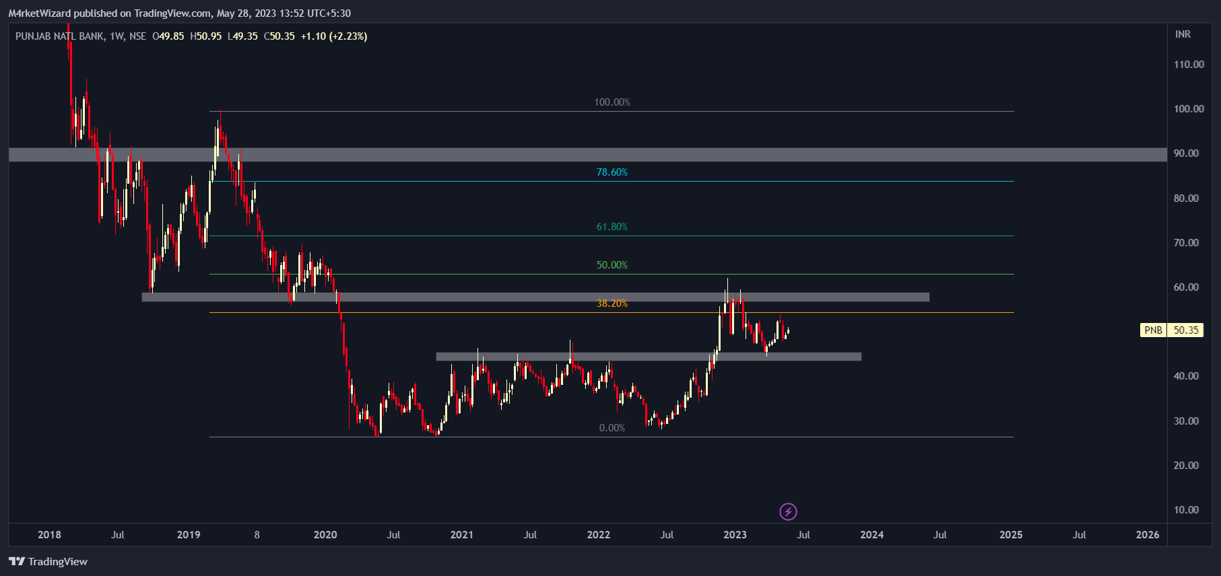Click the 2022 label on time axis
Viewport: 1221px width, 576px height.
(599, 535)
